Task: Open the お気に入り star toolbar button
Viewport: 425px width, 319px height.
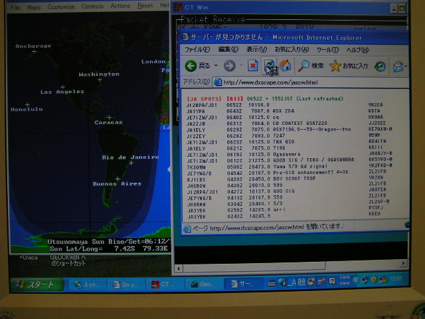Action: coord(349,66)
